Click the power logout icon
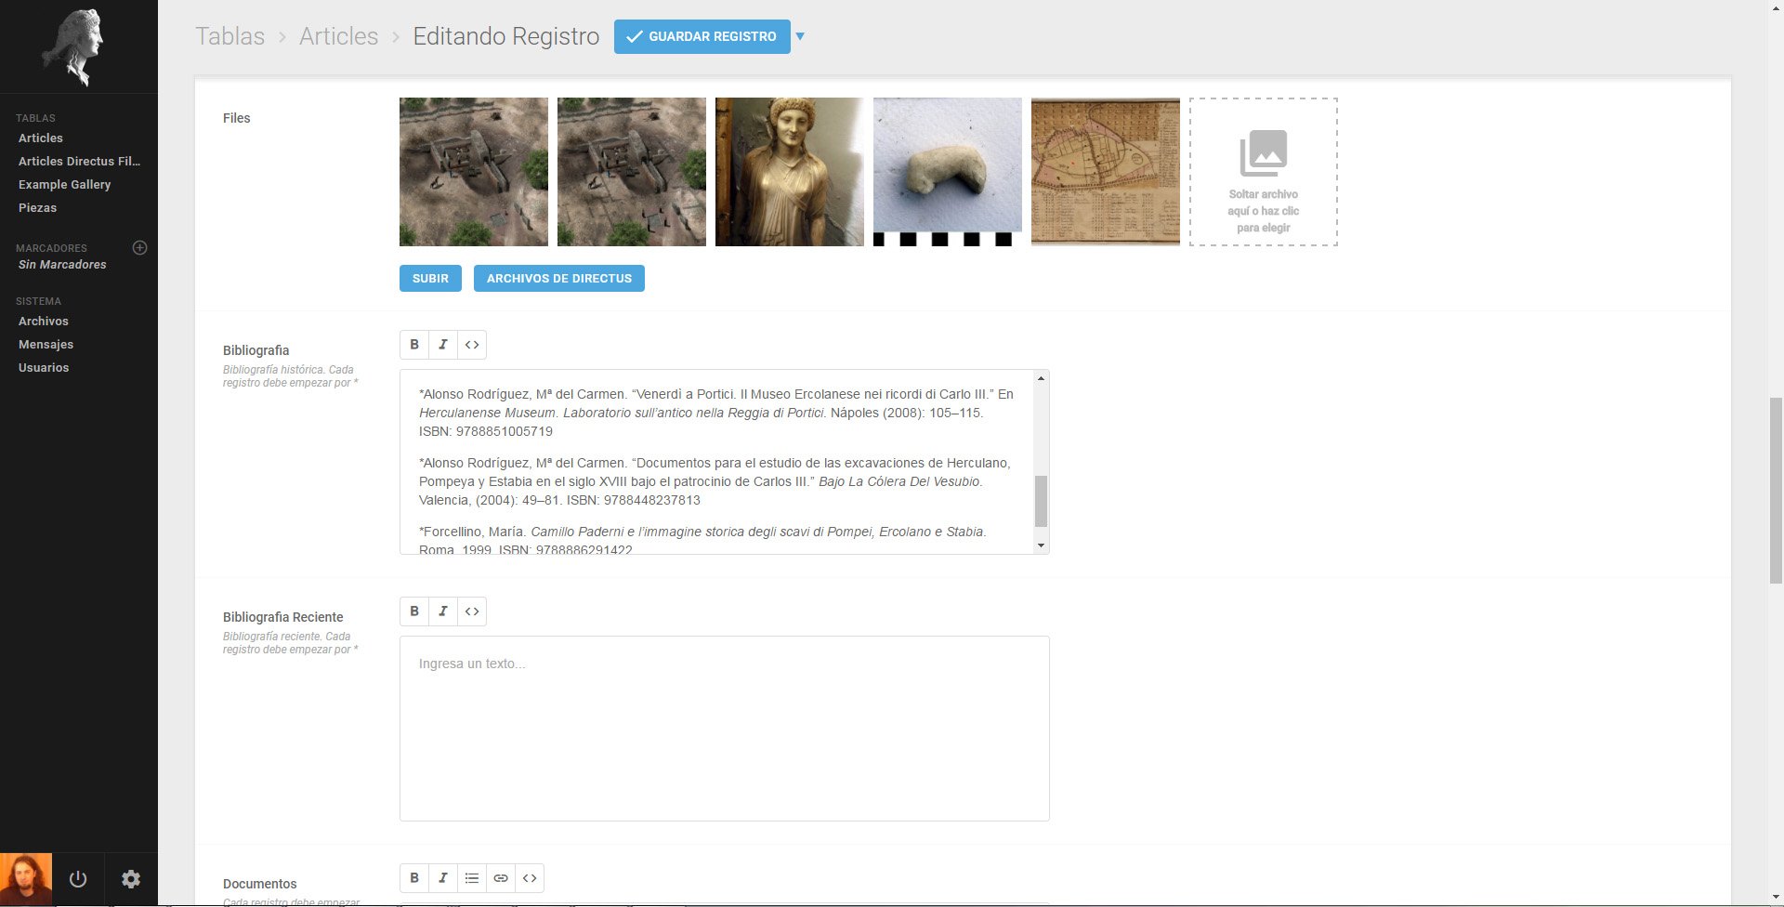1784x907 pixels. (78, 879)
